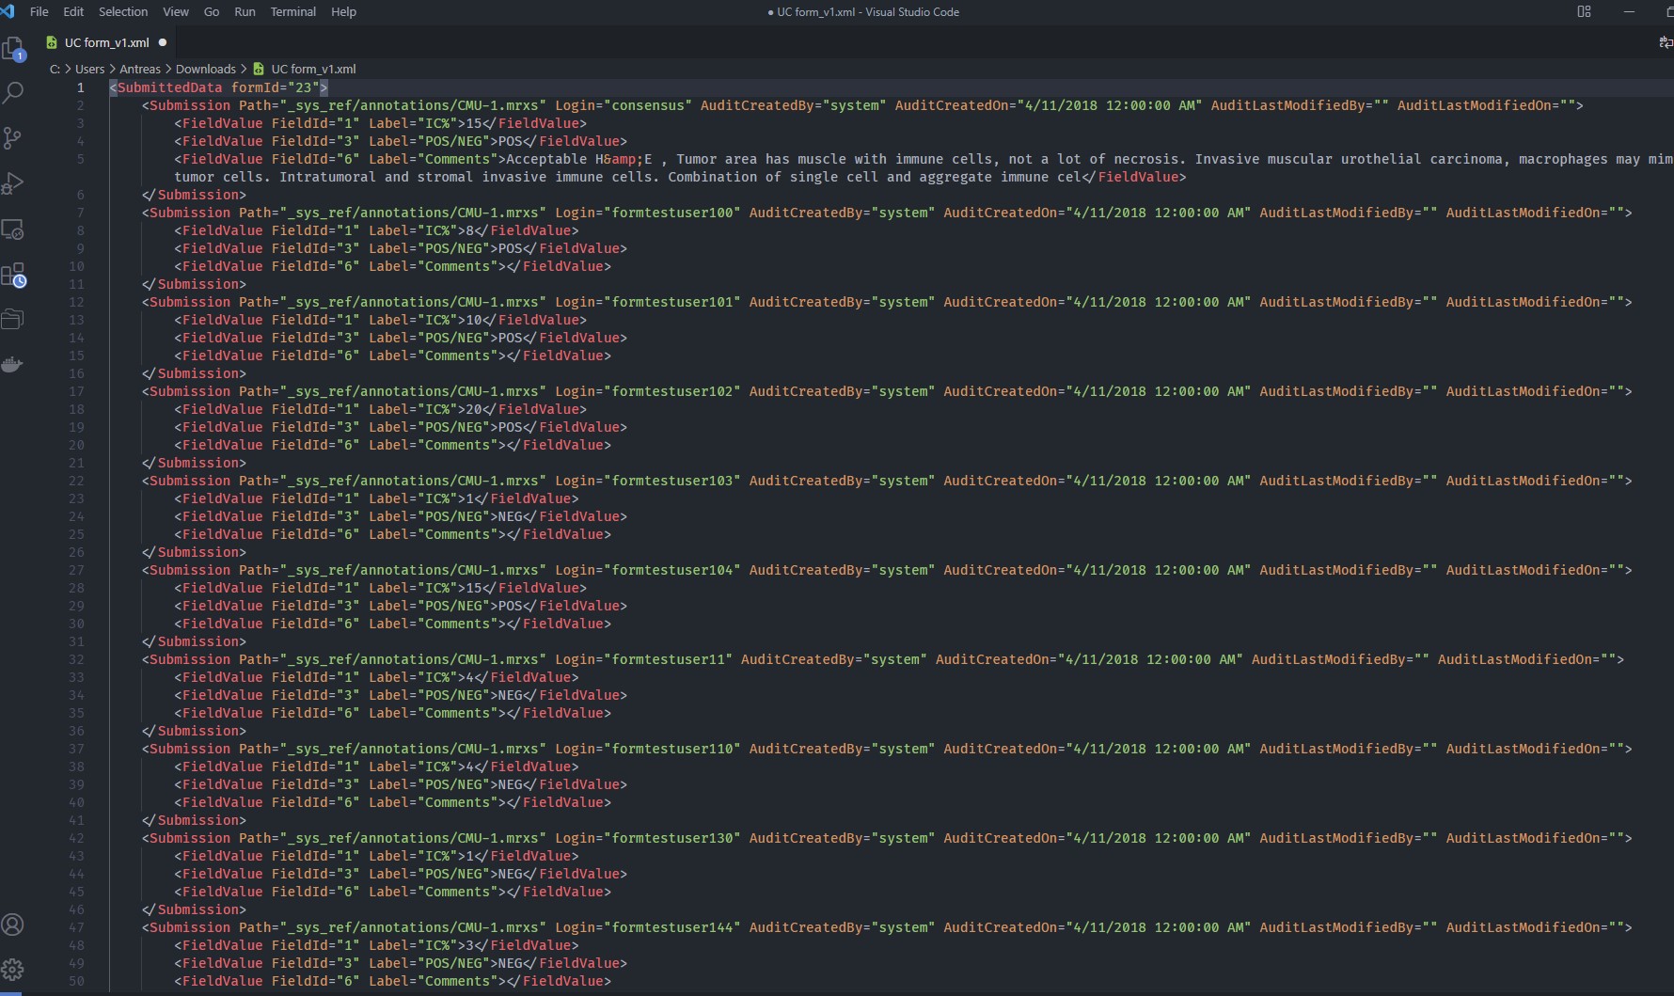Expand the UC form_v1.xml breadcrumb item
This screenshot has height=996, width=1674.
(x=312, y=70)
